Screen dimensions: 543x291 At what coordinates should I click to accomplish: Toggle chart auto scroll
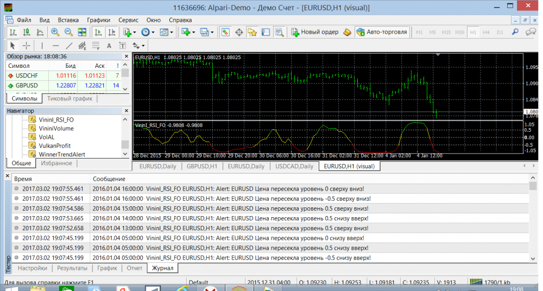pyautogui.click(x=98, y=32)
